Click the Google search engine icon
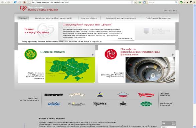 point(144,2)
